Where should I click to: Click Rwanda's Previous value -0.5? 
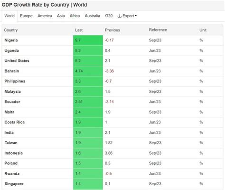coord(108,173)
